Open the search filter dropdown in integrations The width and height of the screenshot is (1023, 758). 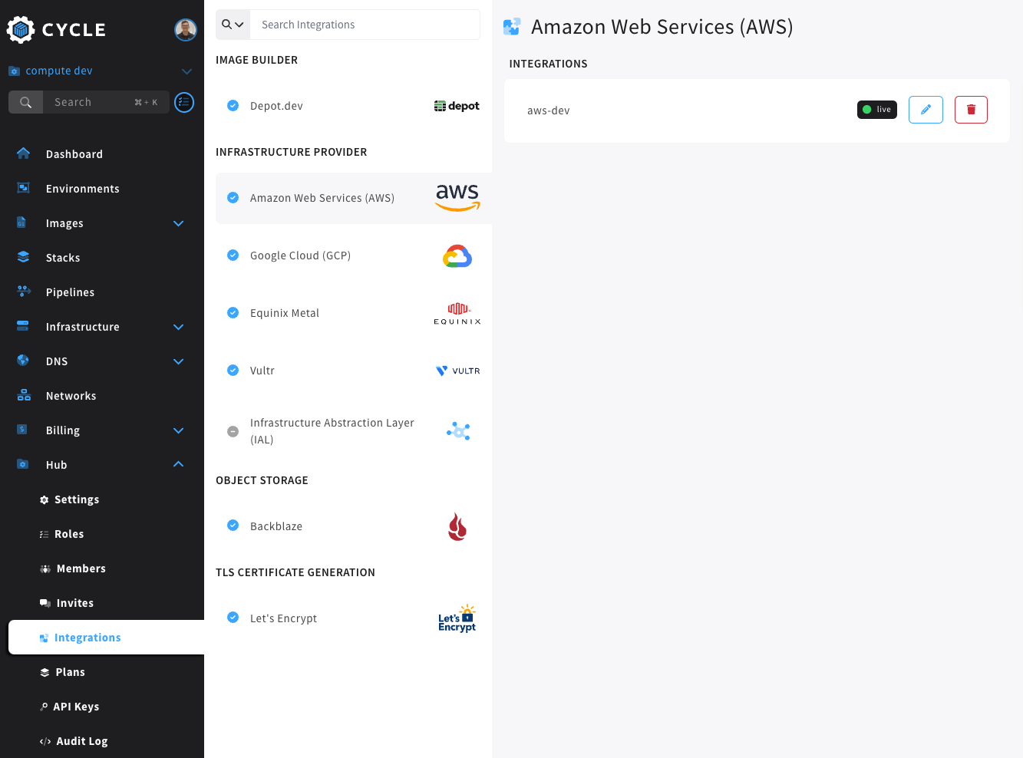(x=233, y=25)
